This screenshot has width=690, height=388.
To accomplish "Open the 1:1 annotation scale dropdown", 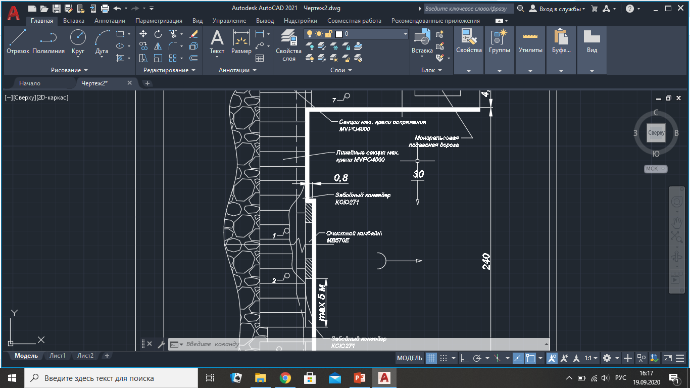I will (x=591, y=358).
